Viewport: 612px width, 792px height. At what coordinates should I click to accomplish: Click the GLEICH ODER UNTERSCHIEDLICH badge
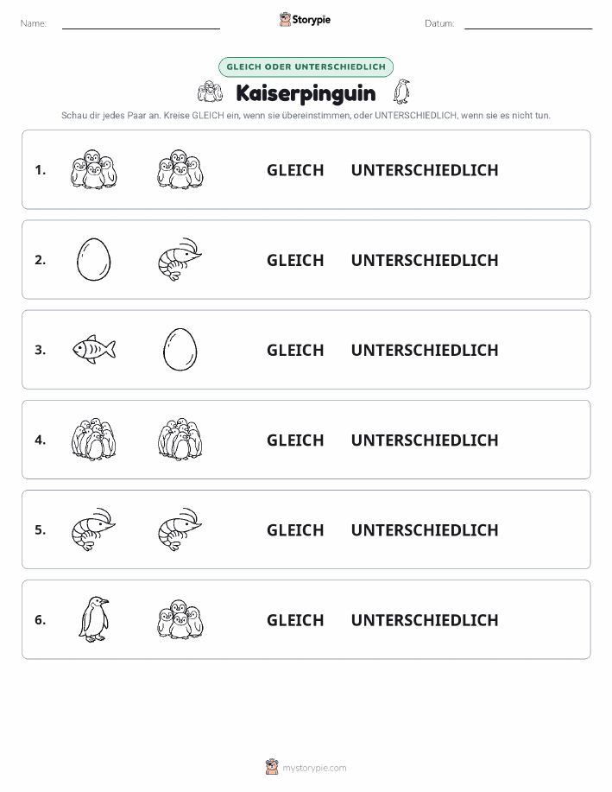pos(306,67)
